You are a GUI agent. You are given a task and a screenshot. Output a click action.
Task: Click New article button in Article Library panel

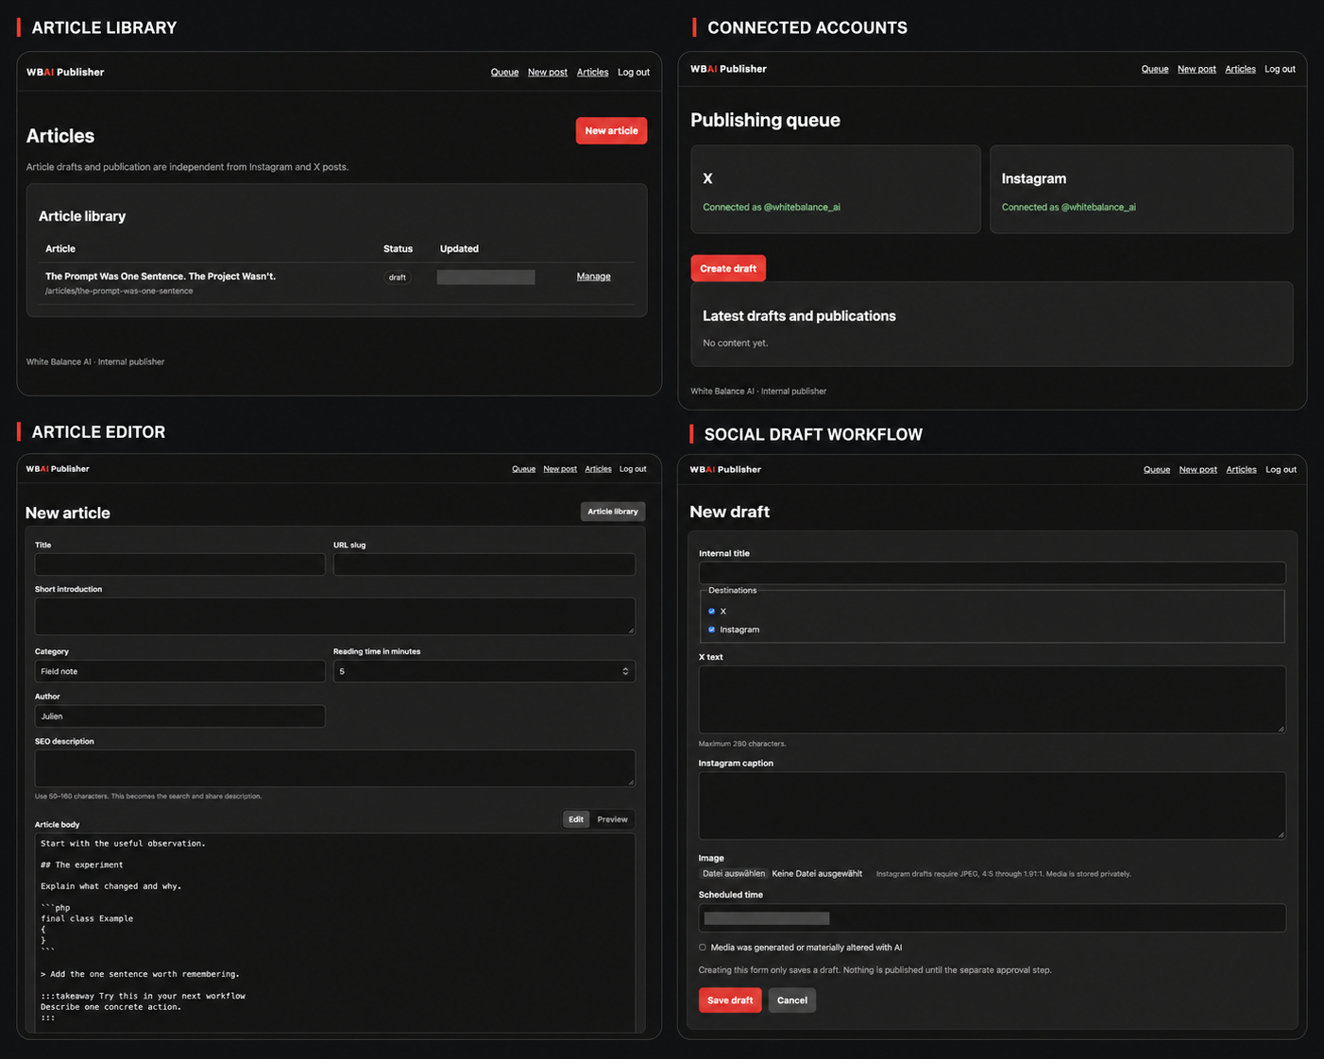[611, 130]
